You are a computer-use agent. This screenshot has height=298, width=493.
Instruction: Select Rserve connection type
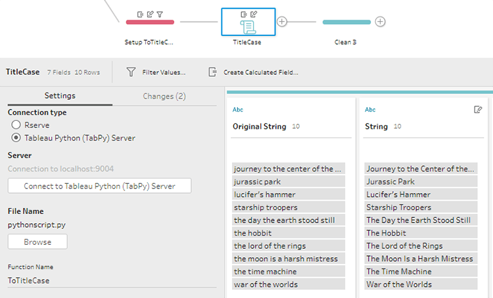pyautogui.click(x=16, y=125)
